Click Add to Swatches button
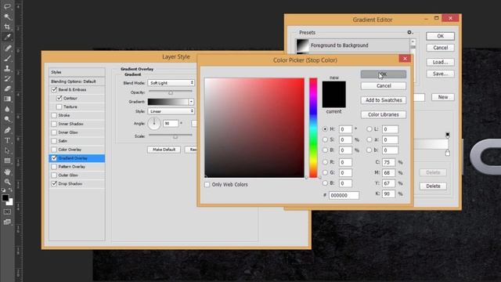Screen dimensions: 501x282 tap(384, 100)
